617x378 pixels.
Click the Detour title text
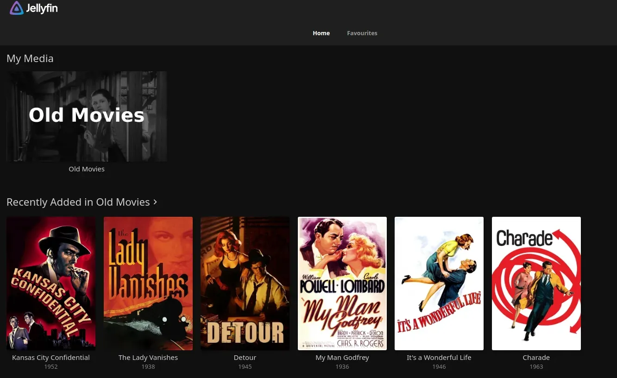[245, 358]
